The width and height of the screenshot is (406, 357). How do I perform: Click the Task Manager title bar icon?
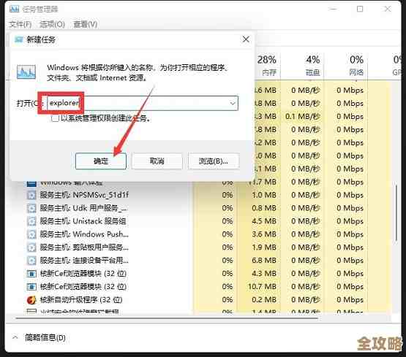pyautogui.click(x=14, y=9)
